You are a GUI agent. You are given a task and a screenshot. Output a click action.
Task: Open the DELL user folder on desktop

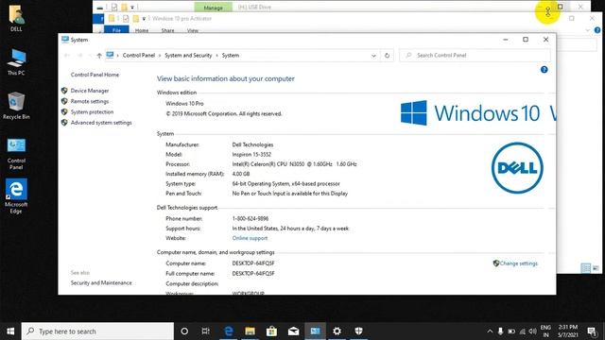(16, 18)
